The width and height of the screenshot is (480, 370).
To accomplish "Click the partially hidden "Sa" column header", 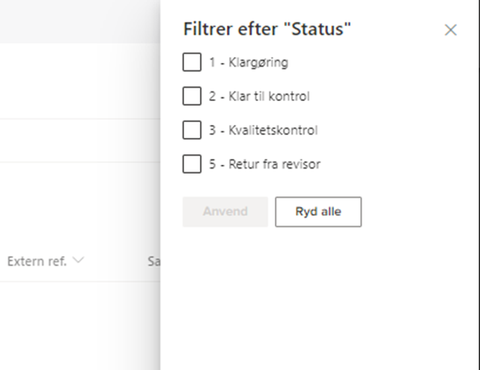I will click(x=154, y=261).
